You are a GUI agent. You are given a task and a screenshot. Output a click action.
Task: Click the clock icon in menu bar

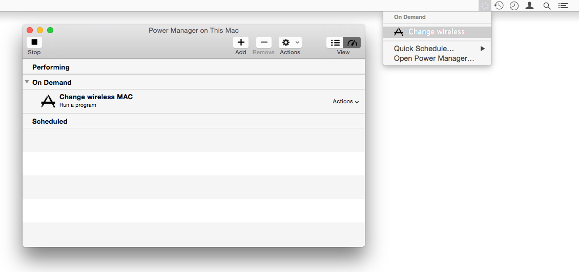pyautogui.click(x=514, y=6)
